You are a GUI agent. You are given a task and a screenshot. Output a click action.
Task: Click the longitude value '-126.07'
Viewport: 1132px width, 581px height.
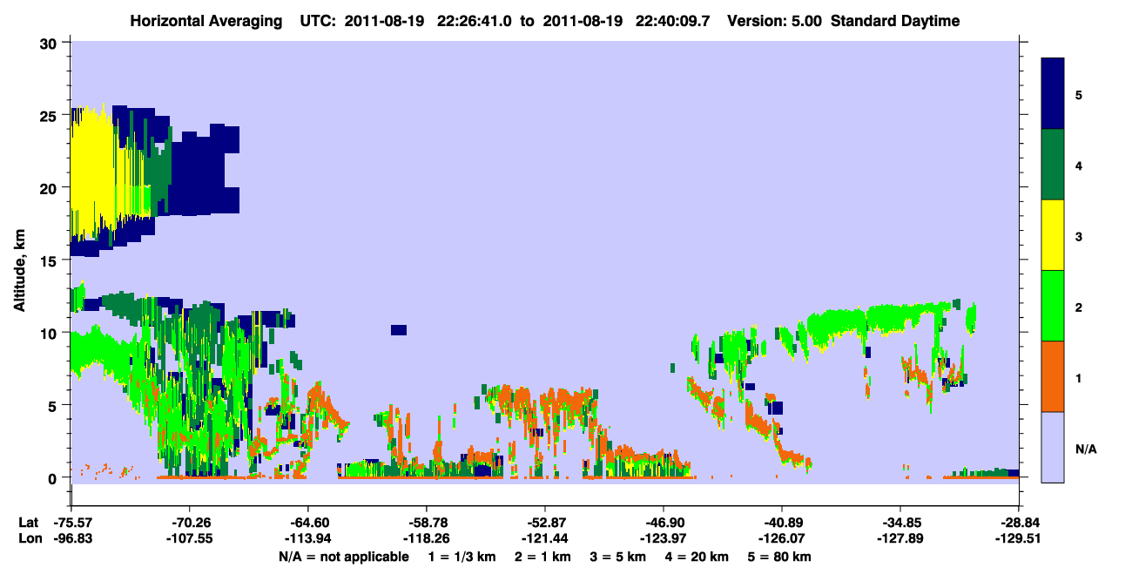(x=782, y=538)
